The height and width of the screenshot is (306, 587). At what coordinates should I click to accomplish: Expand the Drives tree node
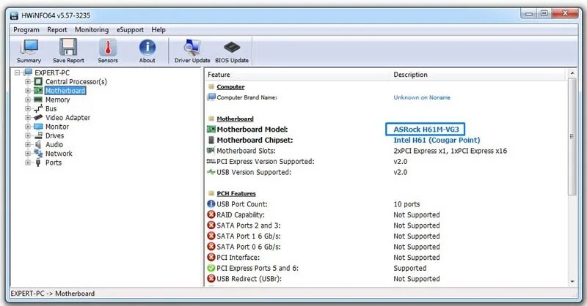28,135
